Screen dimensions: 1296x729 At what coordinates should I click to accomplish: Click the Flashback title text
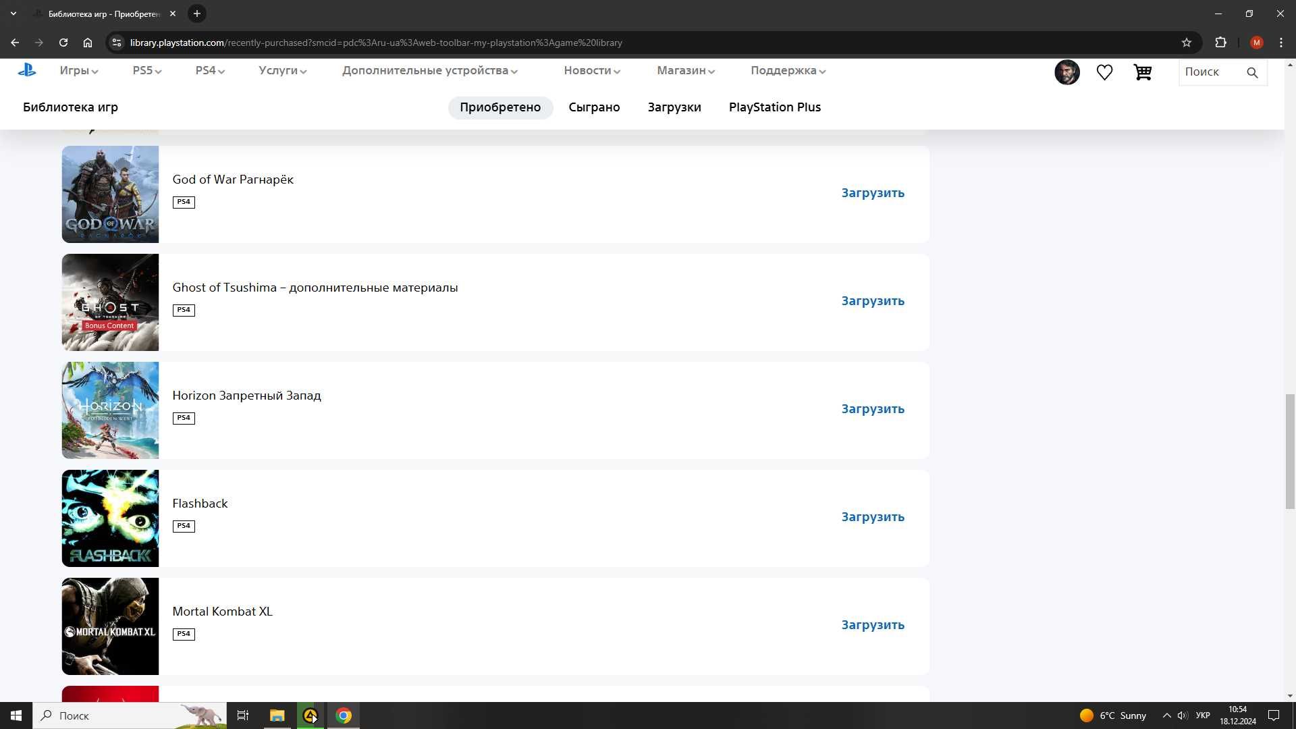click(x=200, y=504)
